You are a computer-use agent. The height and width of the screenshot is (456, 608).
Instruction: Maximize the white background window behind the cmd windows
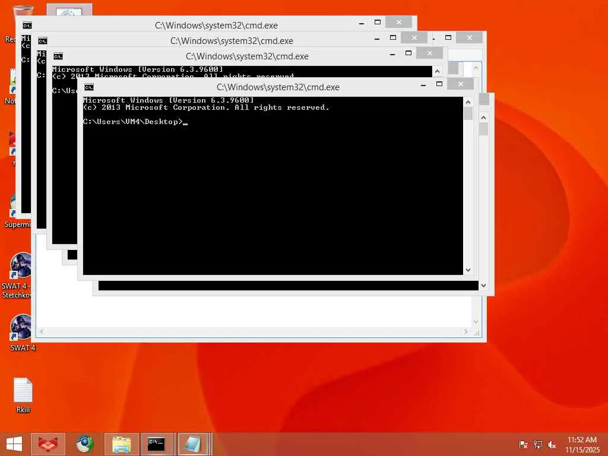click(x=448, y=37)
